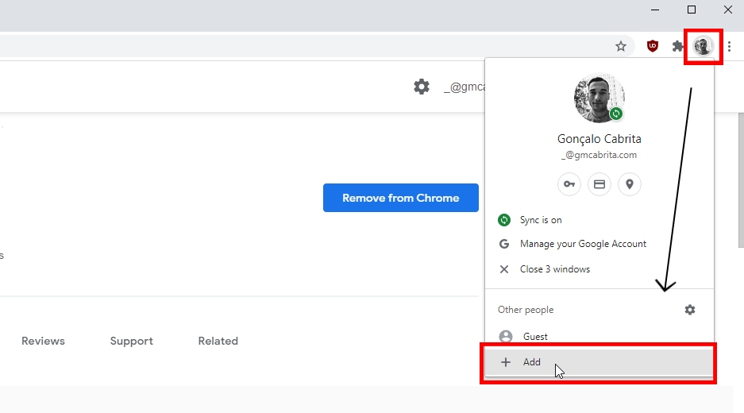Screen dimensions: 744x413
Task: Switch to the Related tab
Action: (218, 341)
